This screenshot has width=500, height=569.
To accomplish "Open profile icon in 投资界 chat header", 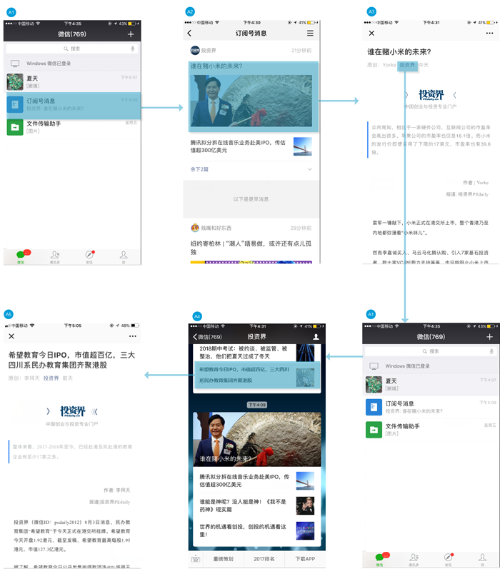I will (x=316, y=336).
